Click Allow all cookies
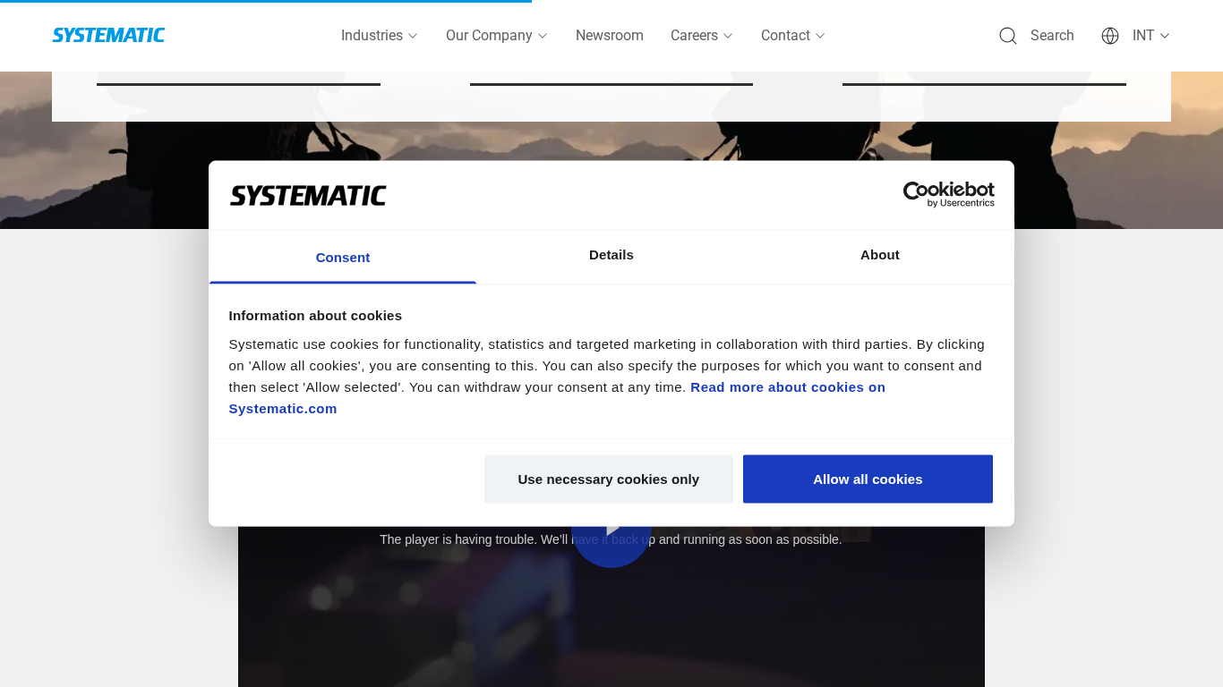The image size is (1223, 687). pos(868,479)
